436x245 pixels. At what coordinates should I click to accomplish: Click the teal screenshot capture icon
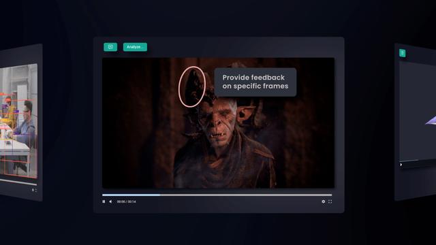(x=110, y=47)
